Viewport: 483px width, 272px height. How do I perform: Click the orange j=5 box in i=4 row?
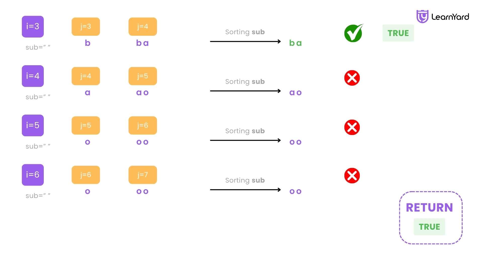[143, 76]
